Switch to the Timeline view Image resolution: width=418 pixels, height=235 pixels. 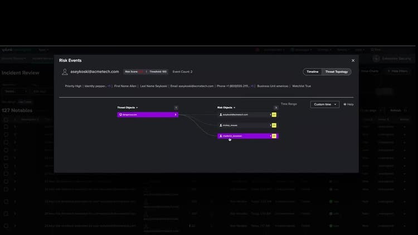pyautogui.click(x=313, y=72)
